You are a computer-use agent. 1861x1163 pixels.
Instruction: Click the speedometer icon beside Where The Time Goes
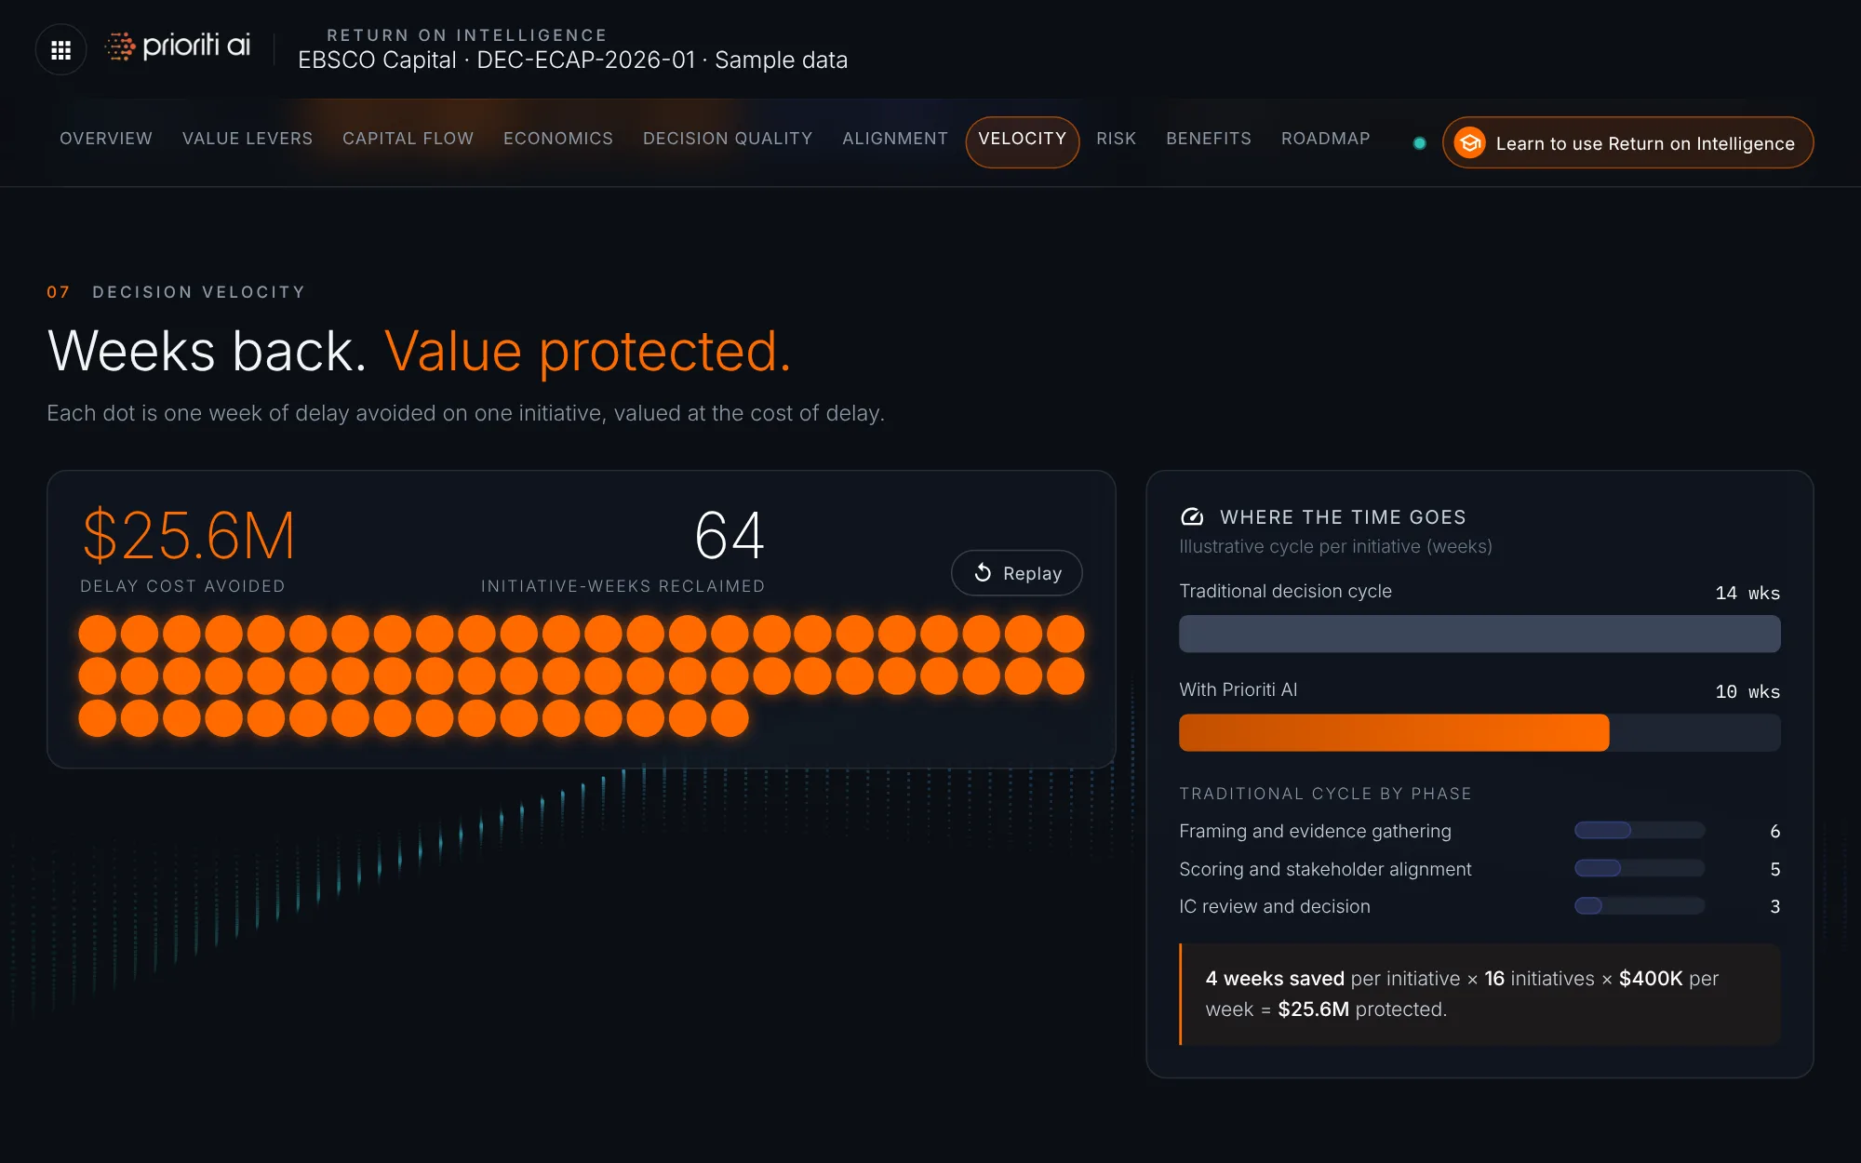pyautogui.click(x=1192, y=516)
